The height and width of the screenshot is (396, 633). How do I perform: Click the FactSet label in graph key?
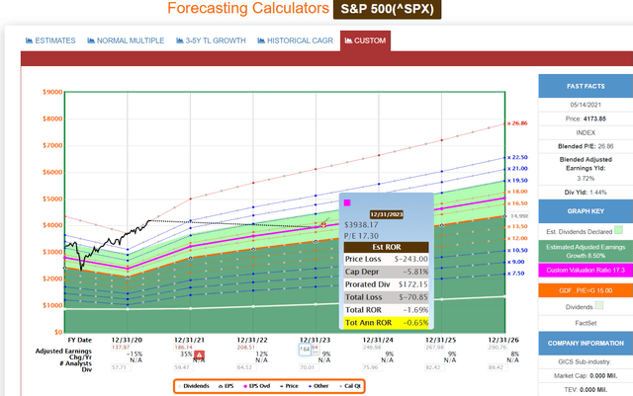coord(585,322)
